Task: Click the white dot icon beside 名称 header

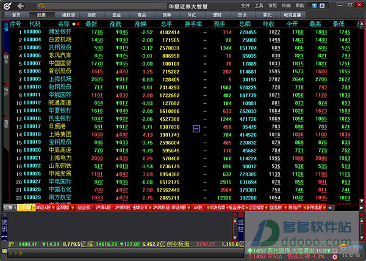Action: point(74,24)
